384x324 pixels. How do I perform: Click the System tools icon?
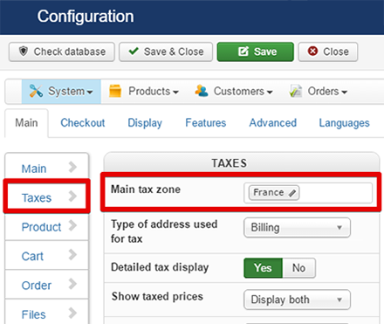(x=36, y=91)
